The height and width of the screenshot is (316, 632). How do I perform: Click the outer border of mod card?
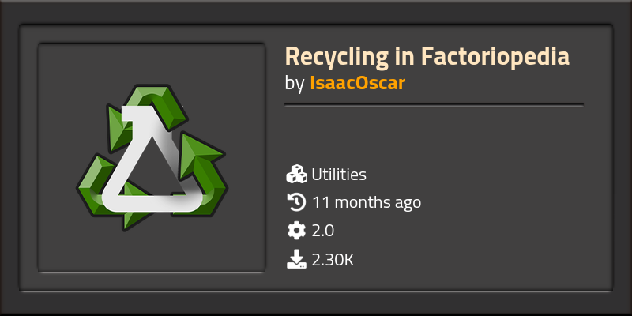coord(316,13)
